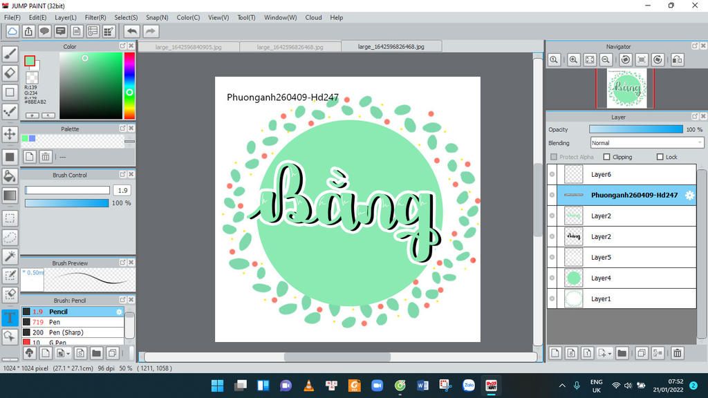Toggle visibility of Layer1
The image size is (708, 398).
[x=552, y=298]
